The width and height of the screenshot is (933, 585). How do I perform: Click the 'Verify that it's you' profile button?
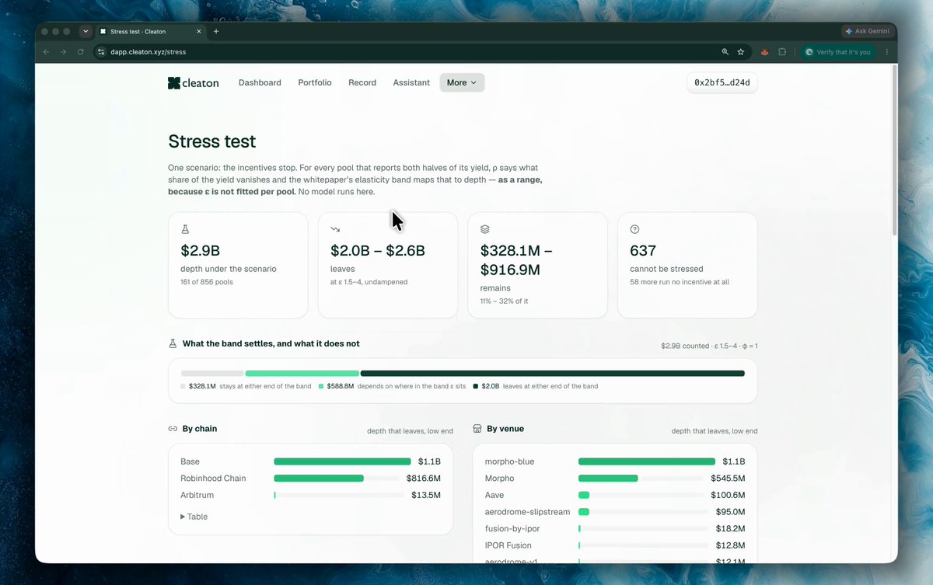click(838, 52)
